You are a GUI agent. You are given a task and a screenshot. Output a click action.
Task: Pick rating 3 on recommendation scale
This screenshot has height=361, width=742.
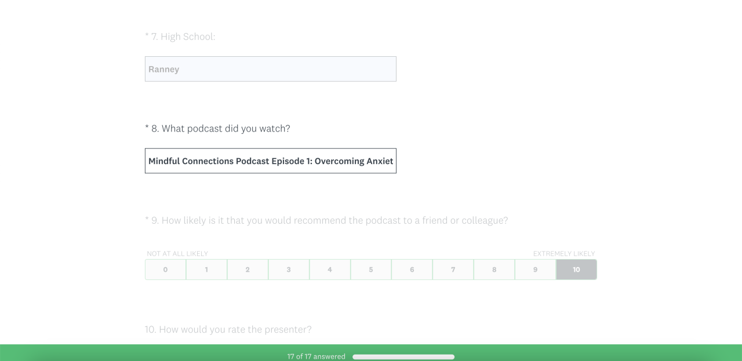289,269
